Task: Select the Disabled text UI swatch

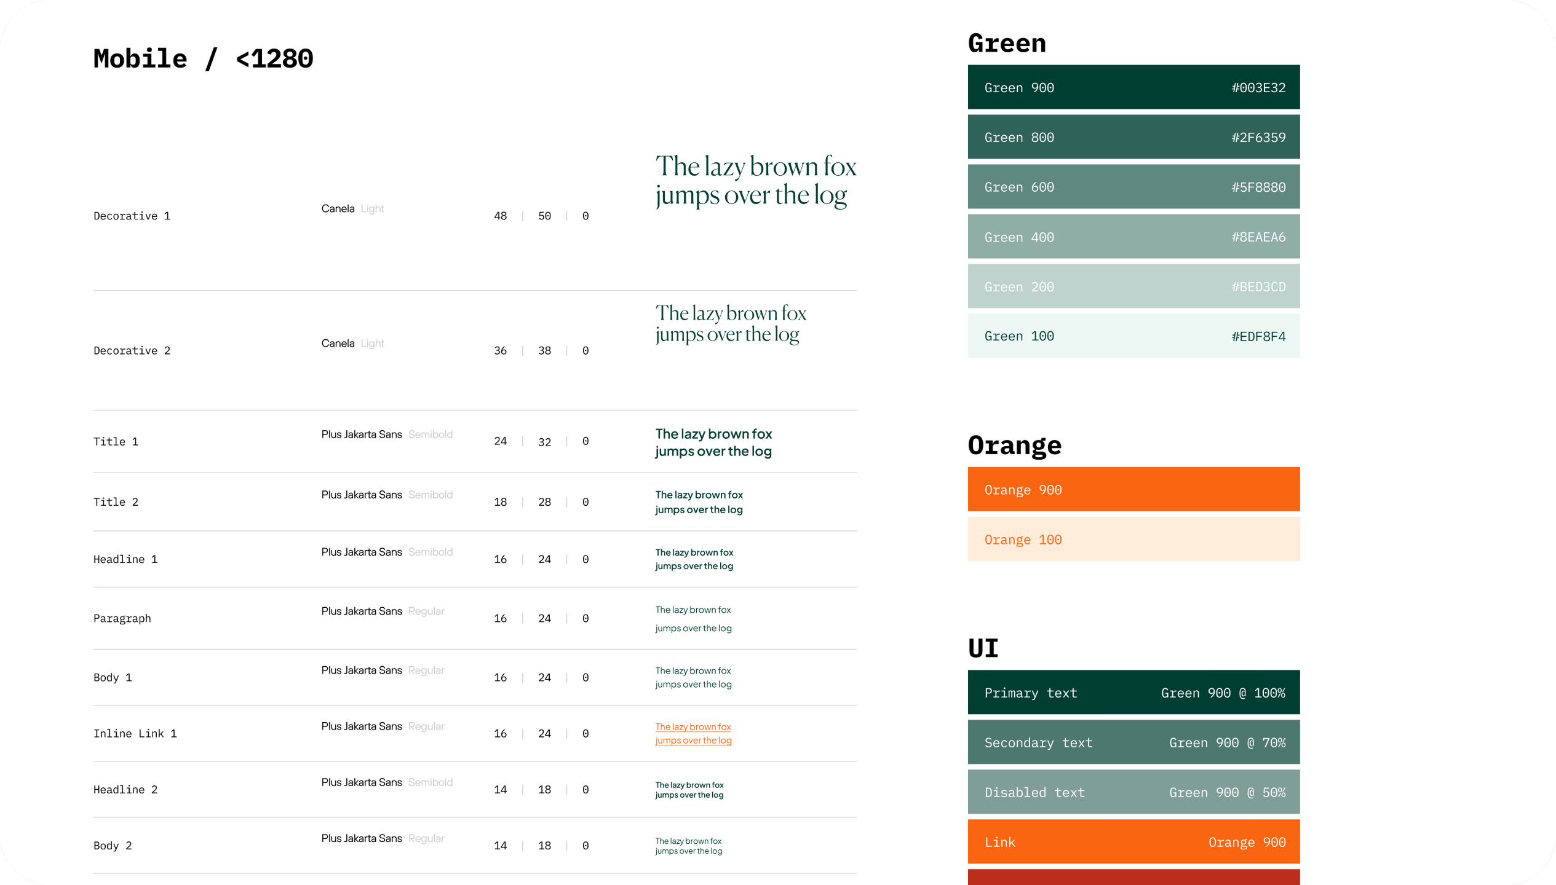Action: pos(1133,792)
